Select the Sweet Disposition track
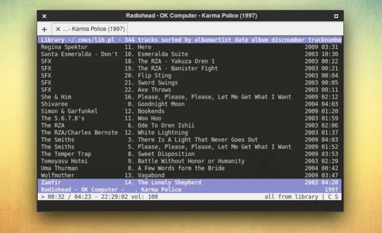The image size is (382, 233). [x=190, y=154]
